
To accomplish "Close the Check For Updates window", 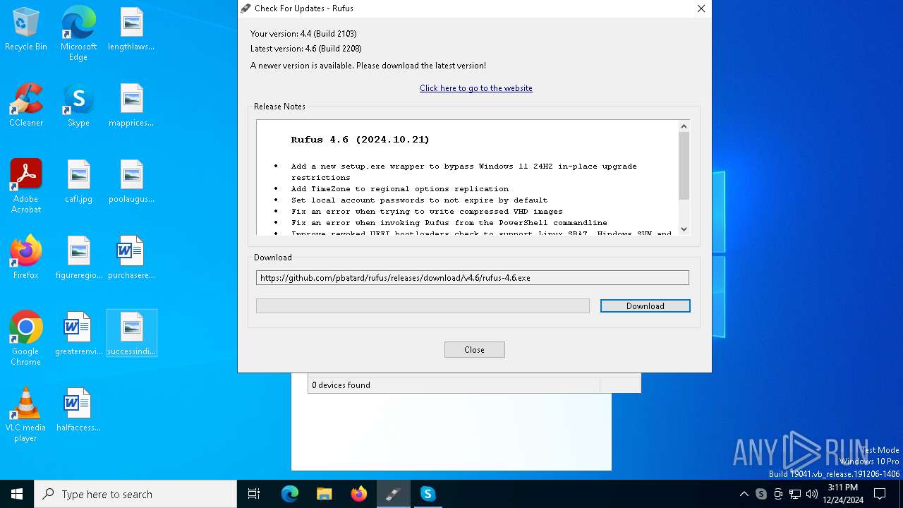I will click(701, 8).
